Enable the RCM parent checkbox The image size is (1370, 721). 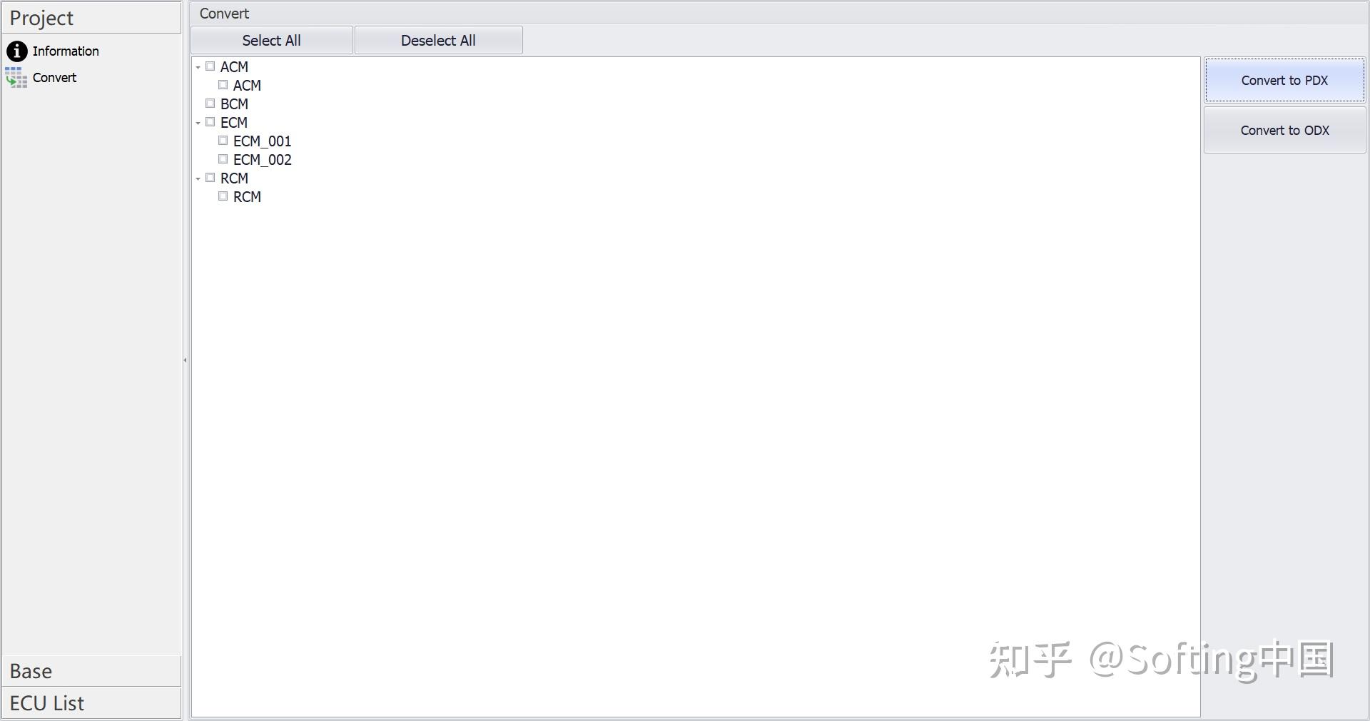(210, 177)
